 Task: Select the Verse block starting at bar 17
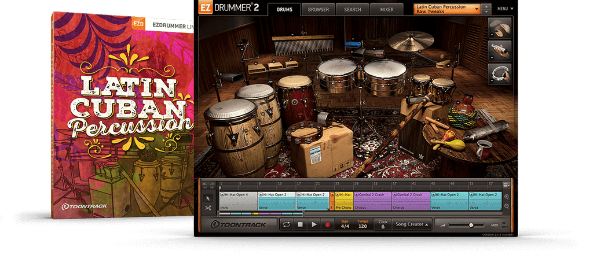click(312, 201)
